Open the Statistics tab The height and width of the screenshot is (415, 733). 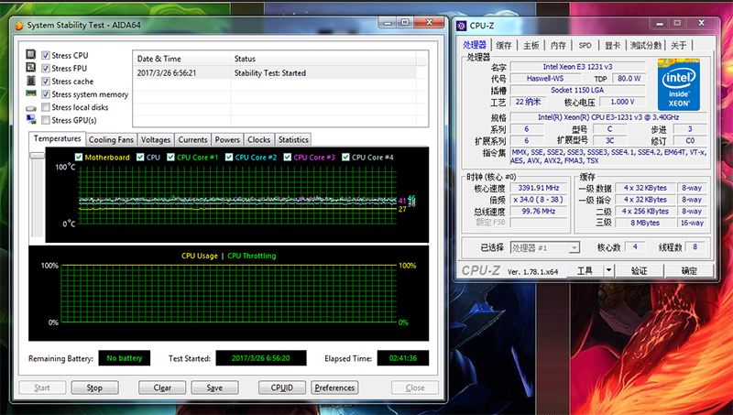(x=293, y=140)
